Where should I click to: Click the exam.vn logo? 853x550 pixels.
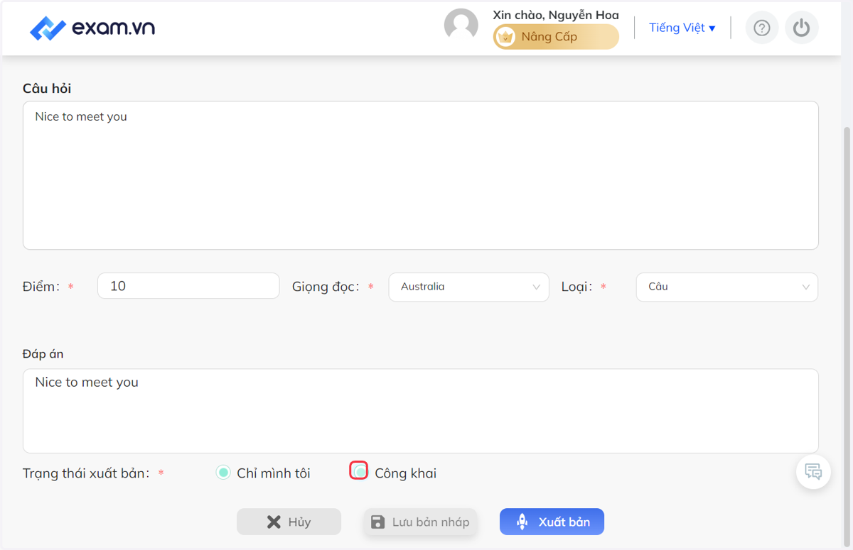point(92,28)
